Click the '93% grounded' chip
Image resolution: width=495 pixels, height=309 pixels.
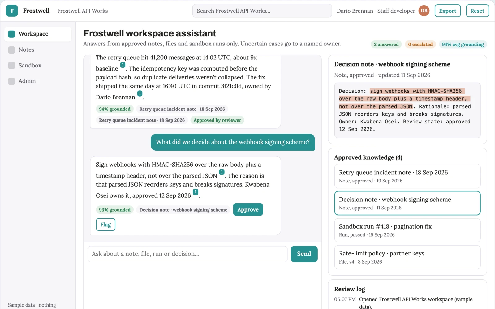pos(115,210)
